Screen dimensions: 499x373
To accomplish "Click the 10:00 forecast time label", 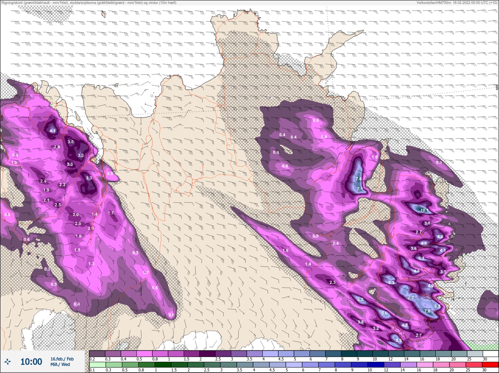I will (31, 362).
